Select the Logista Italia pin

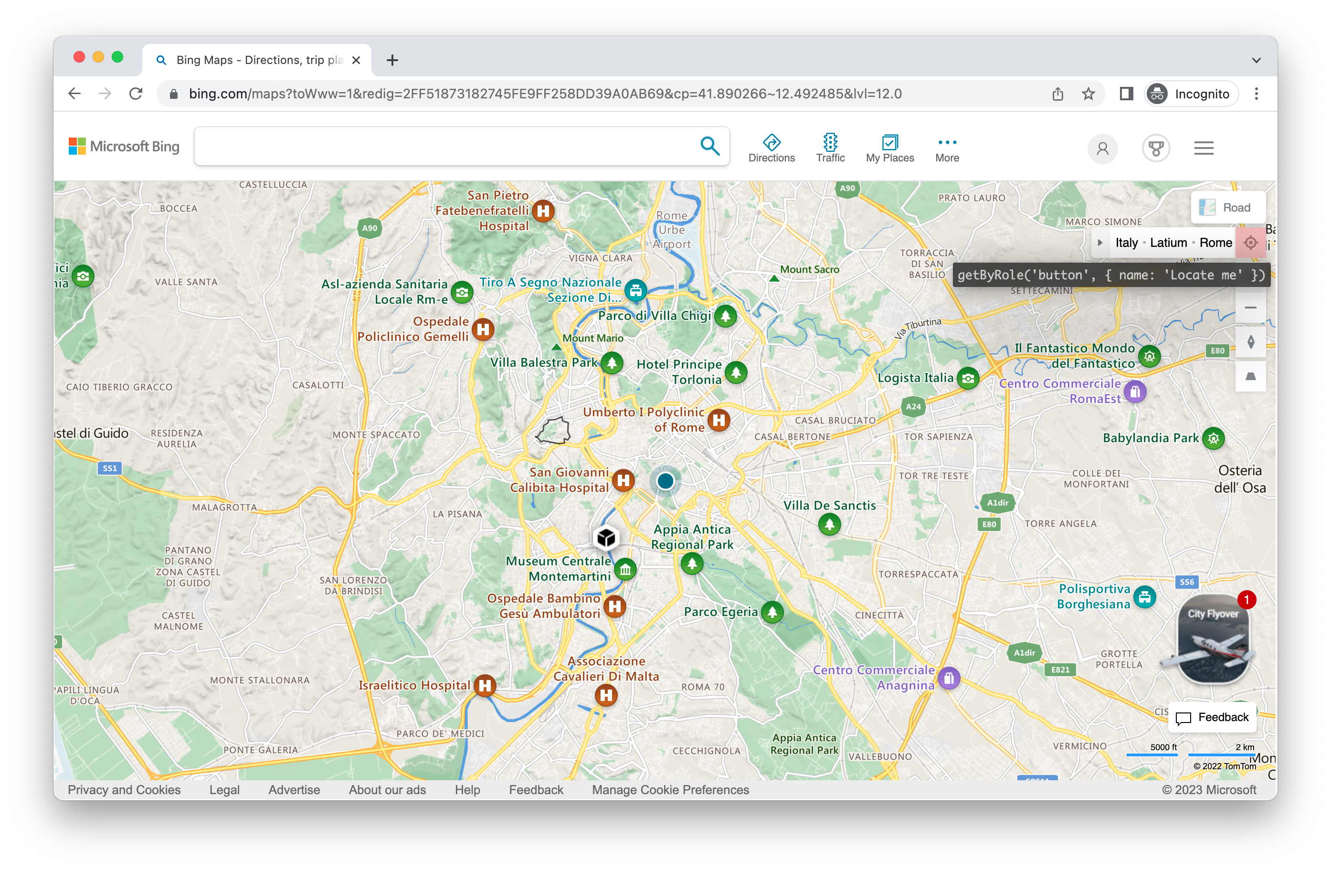point(968,378)
